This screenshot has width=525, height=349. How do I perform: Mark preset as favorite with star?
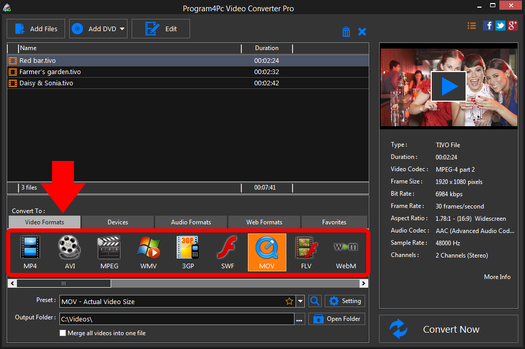[289, 301]
